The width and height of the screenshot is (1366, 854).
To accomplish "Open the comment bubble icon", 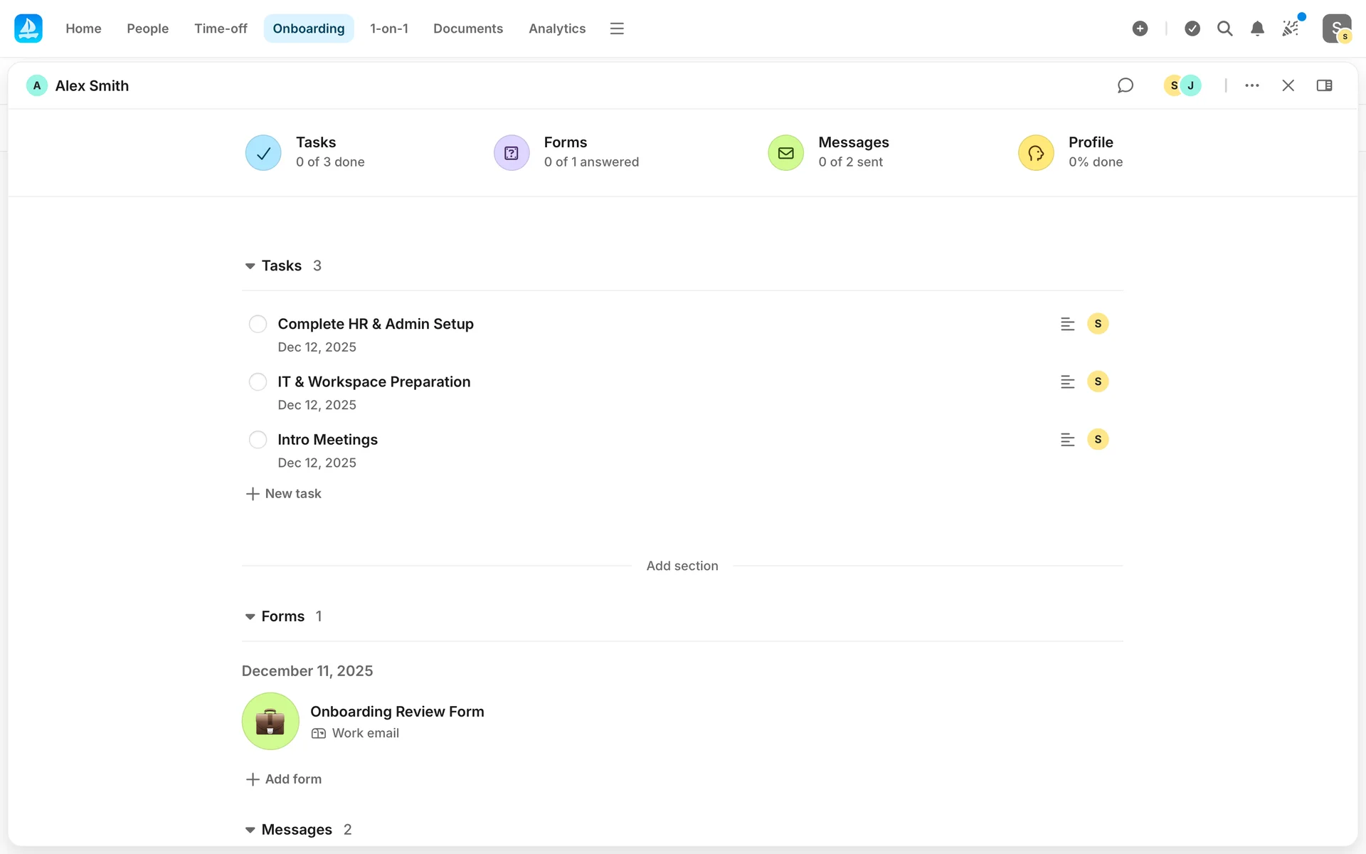I will coord(1125,85).
